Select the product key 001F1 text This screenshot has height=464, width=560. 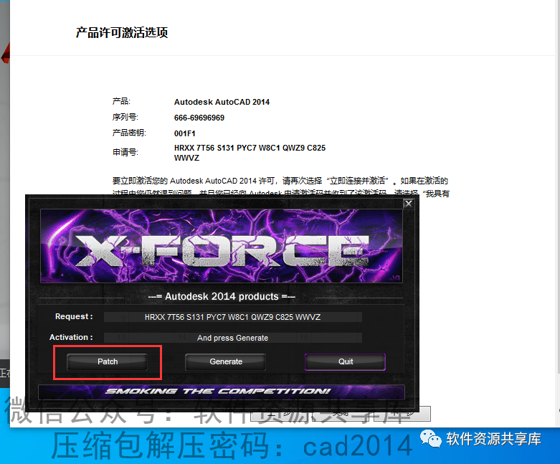[185, 133]
